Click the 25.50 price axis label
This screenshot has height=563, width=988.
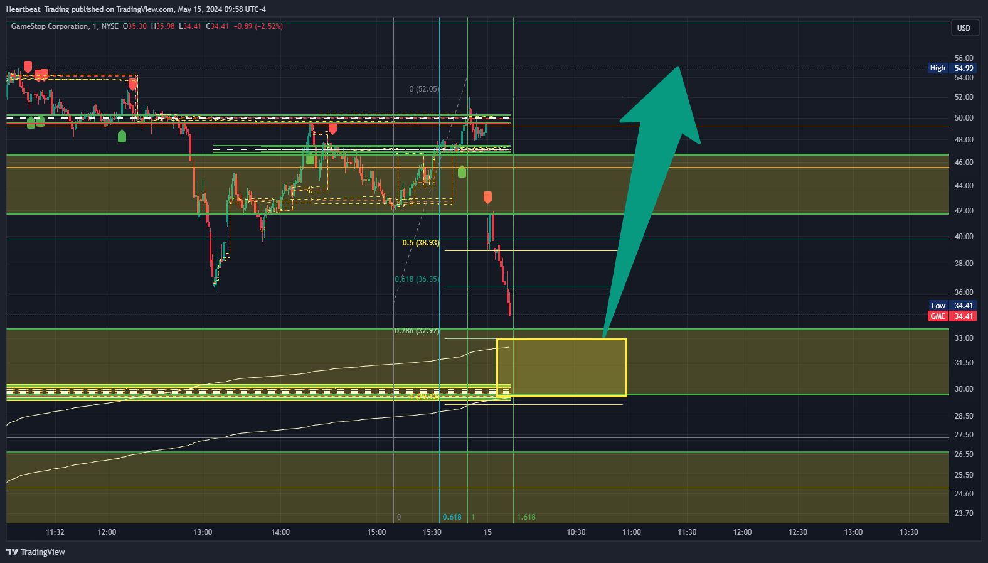pos(964,475)
